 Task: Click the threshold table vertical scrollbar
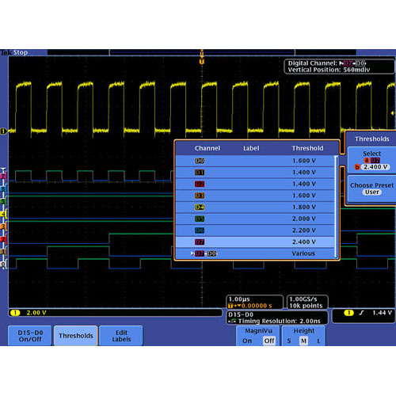[336, 207]
